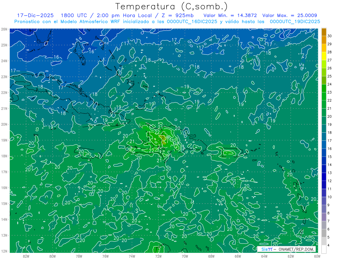337x260 pixels.
Task: Click colorbar scale value 19
Action: pos(329,124)
